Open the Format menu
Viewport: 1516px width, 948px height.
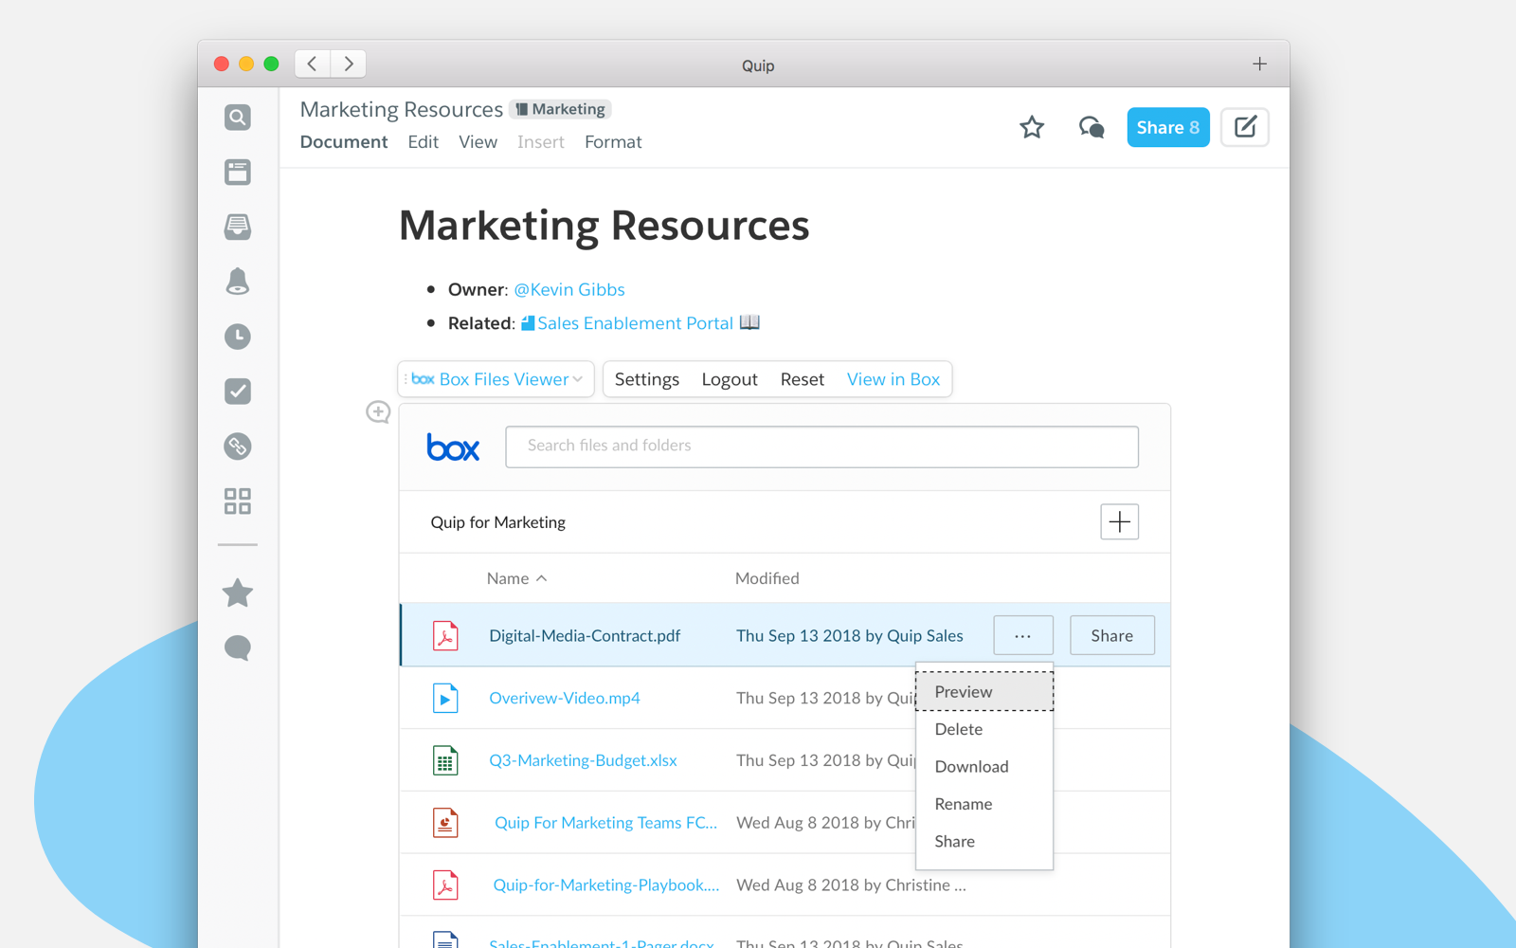point(613,142)
